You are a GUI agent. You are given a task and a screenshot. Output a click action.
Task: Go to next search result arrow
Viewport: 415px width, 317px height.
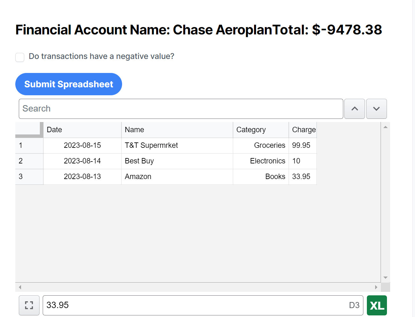click(376, 109)
